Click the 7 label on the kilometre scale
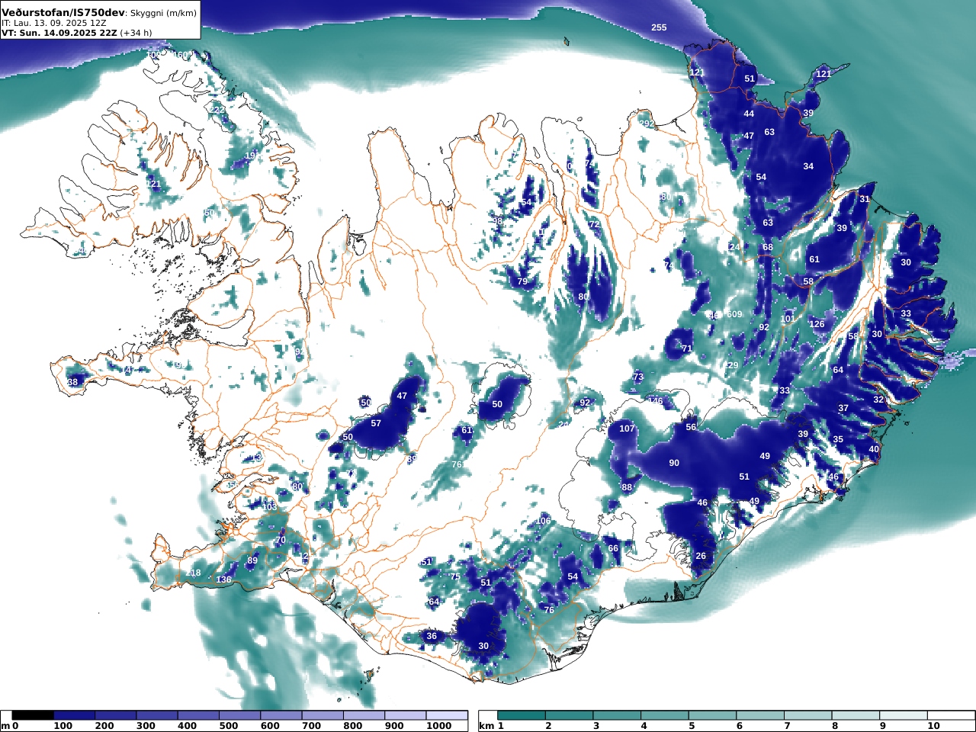 [788, 726]
